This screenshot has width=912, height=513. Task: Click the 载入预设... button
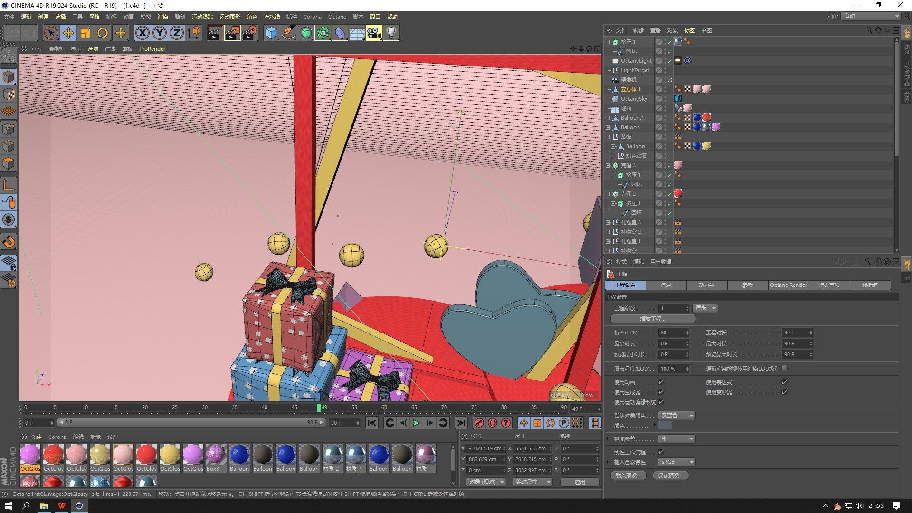coord(628,475)
